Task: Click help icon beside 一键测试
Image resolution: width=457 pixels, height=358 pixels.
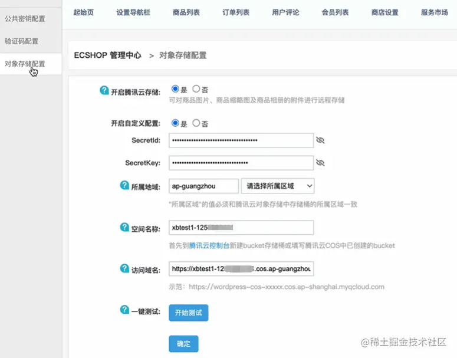Action: click(x=124, y=310)
